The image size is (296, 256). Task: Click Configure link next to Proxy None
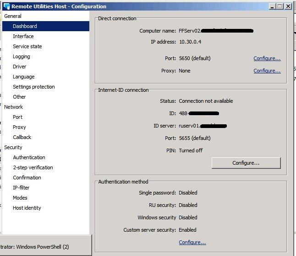pyautogui.click(x=267, y=71)
